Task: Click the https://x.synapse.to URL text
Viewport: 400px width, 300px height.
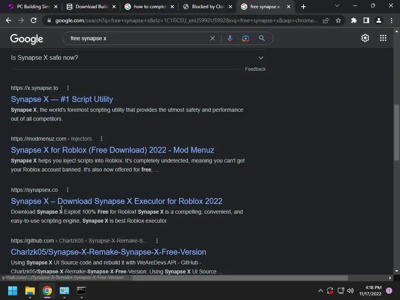Action: tap(34, 88)
